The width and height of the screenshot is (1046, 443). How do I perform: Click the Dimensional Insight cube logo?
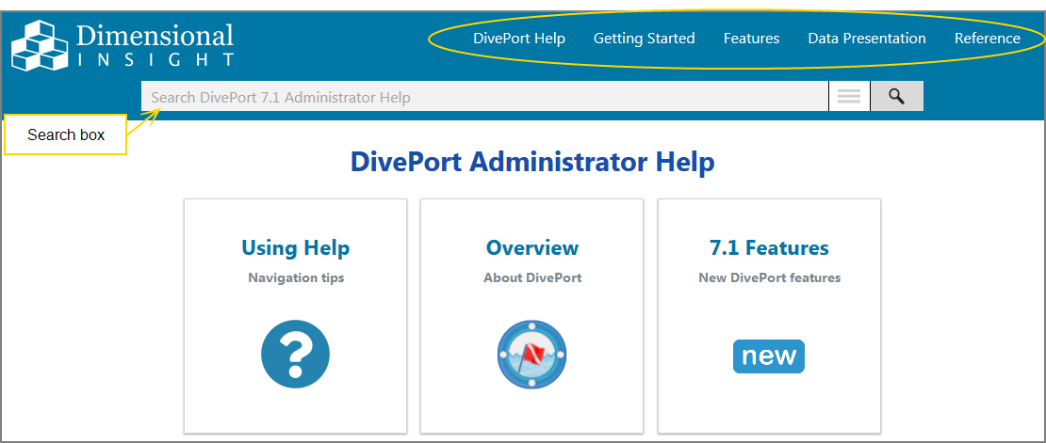[x=40, y=45]
